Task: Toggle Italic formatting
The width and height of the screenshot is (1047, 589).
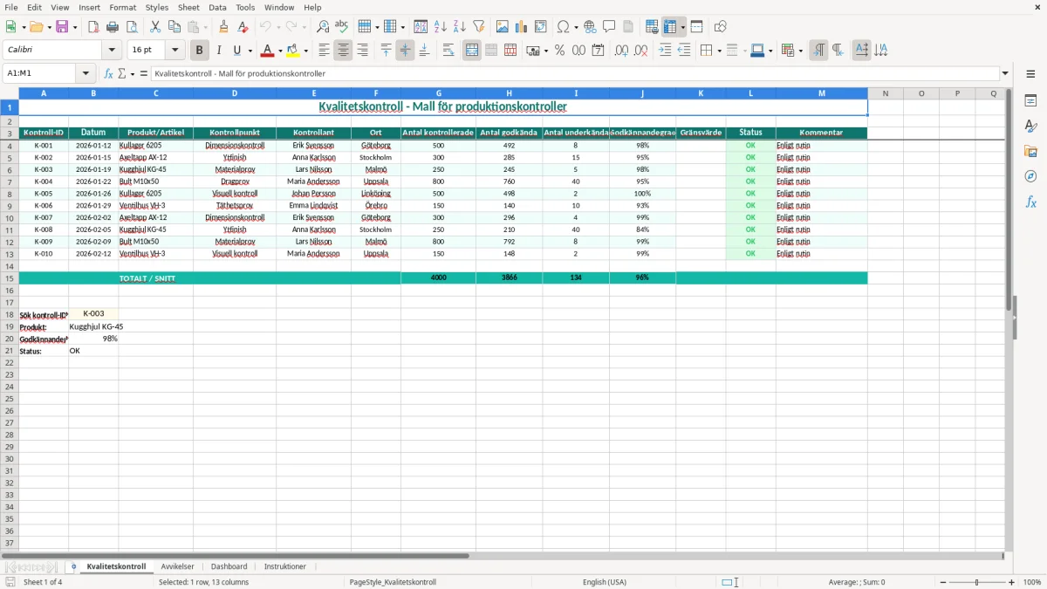Action: coord(219,51)
